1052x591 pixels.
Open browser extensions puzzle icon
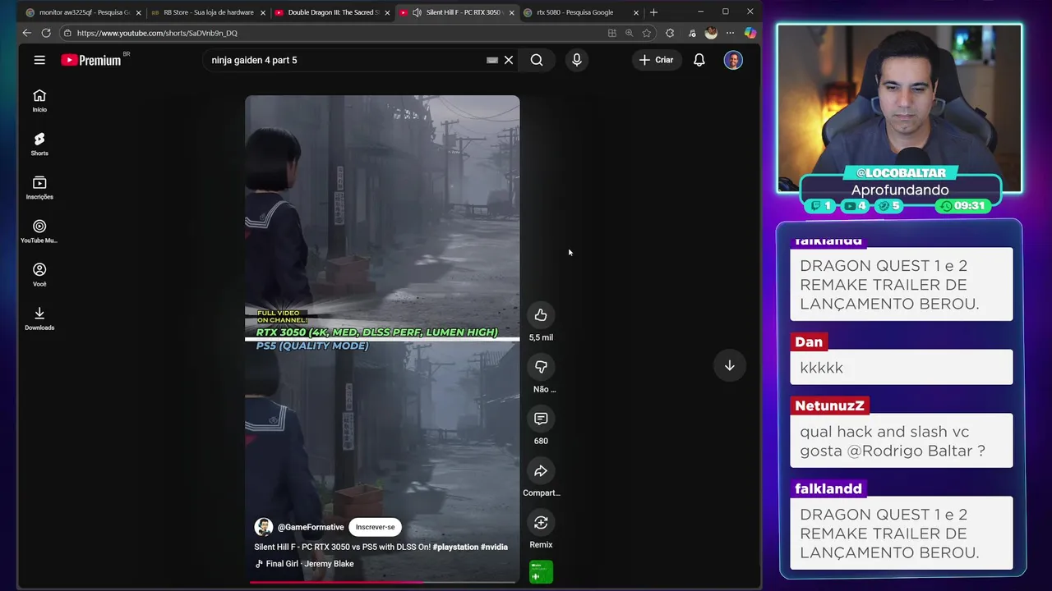tap(670, 33)
